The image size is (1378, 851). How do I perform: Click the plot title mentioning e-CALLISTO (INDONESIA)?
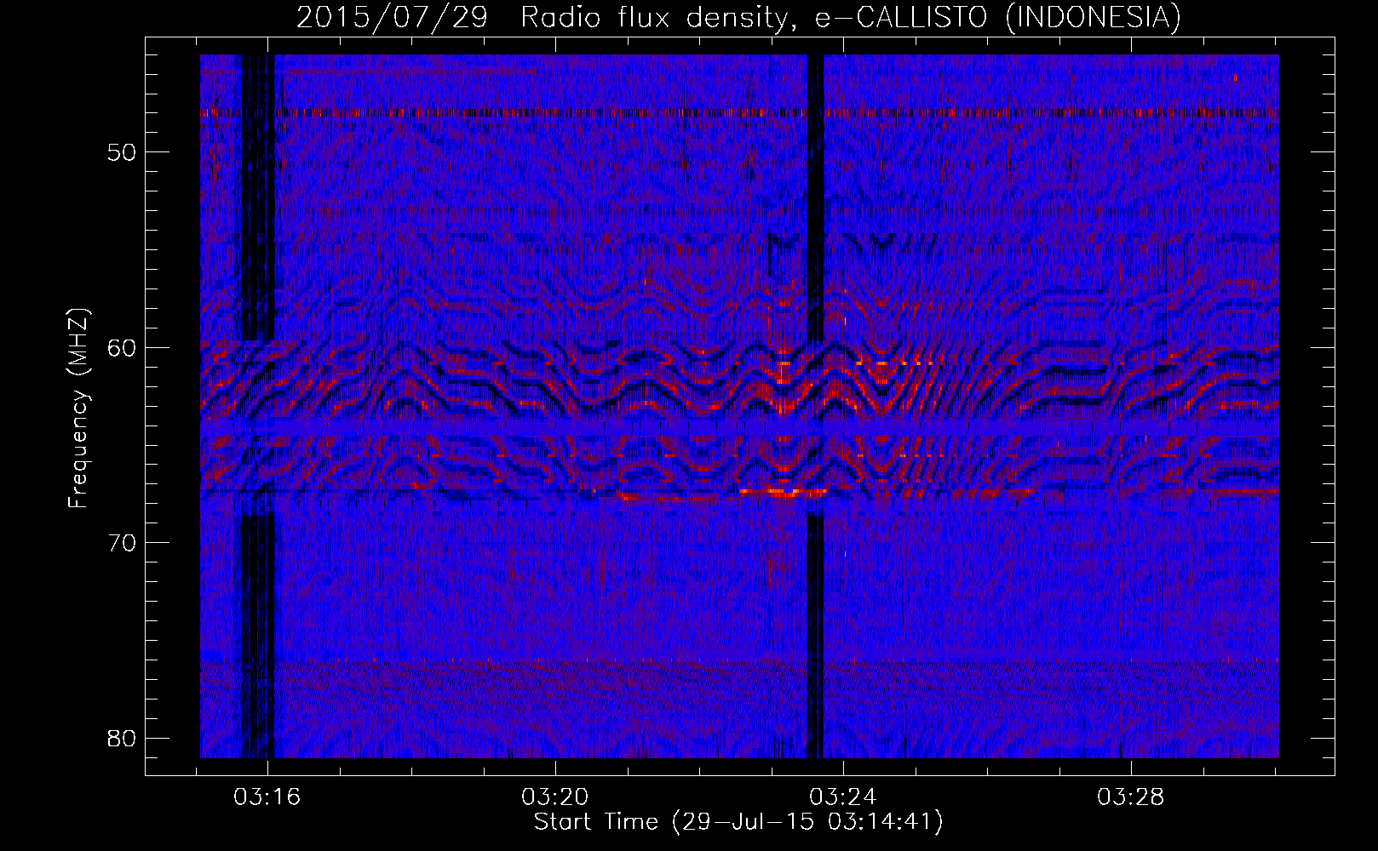738,17
